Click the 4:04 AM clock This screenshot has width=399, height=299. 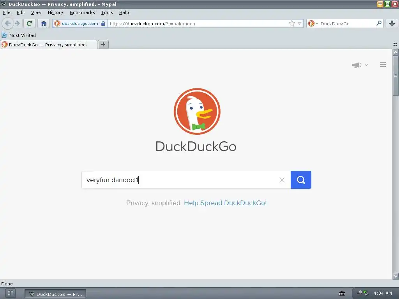(x=383, y=294)
